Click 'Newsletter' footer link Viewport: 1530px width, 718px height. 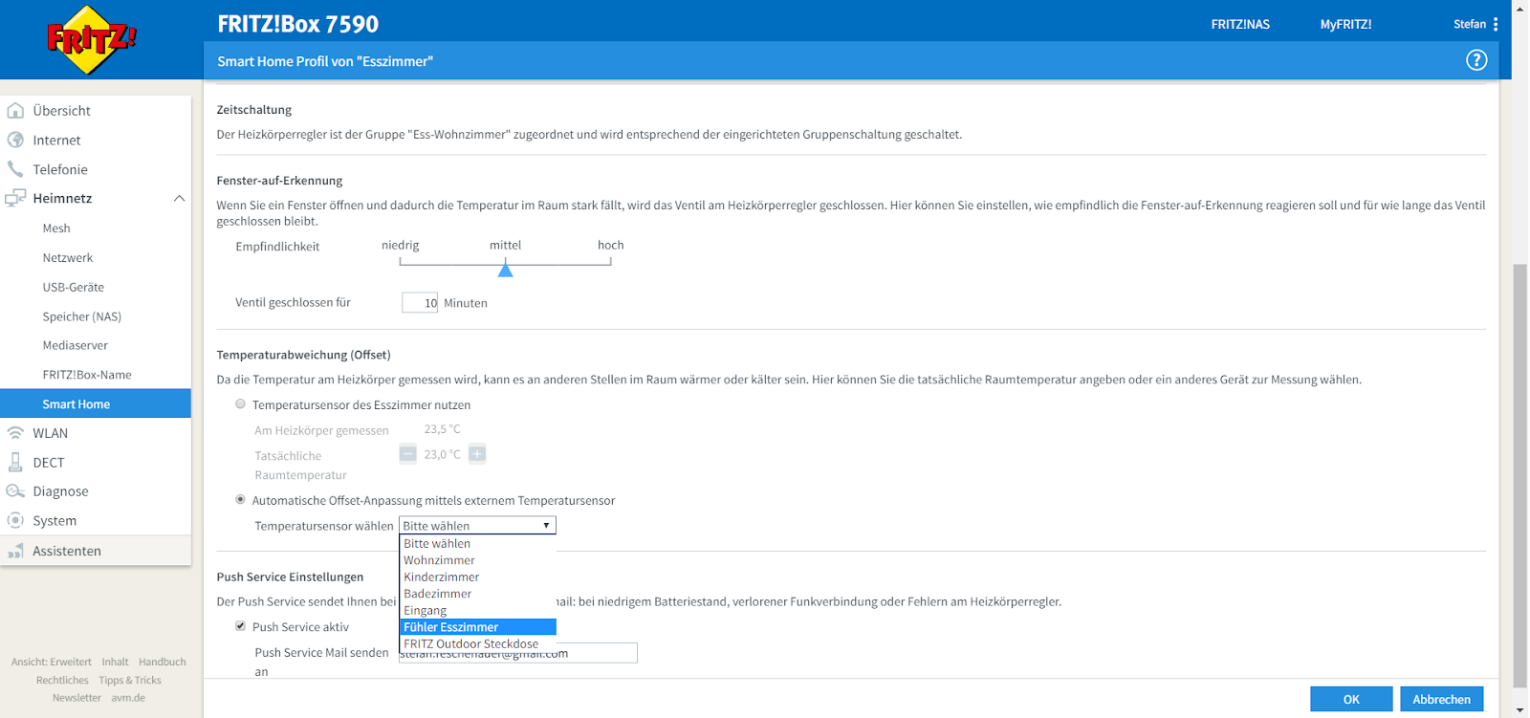click(76, 698)
